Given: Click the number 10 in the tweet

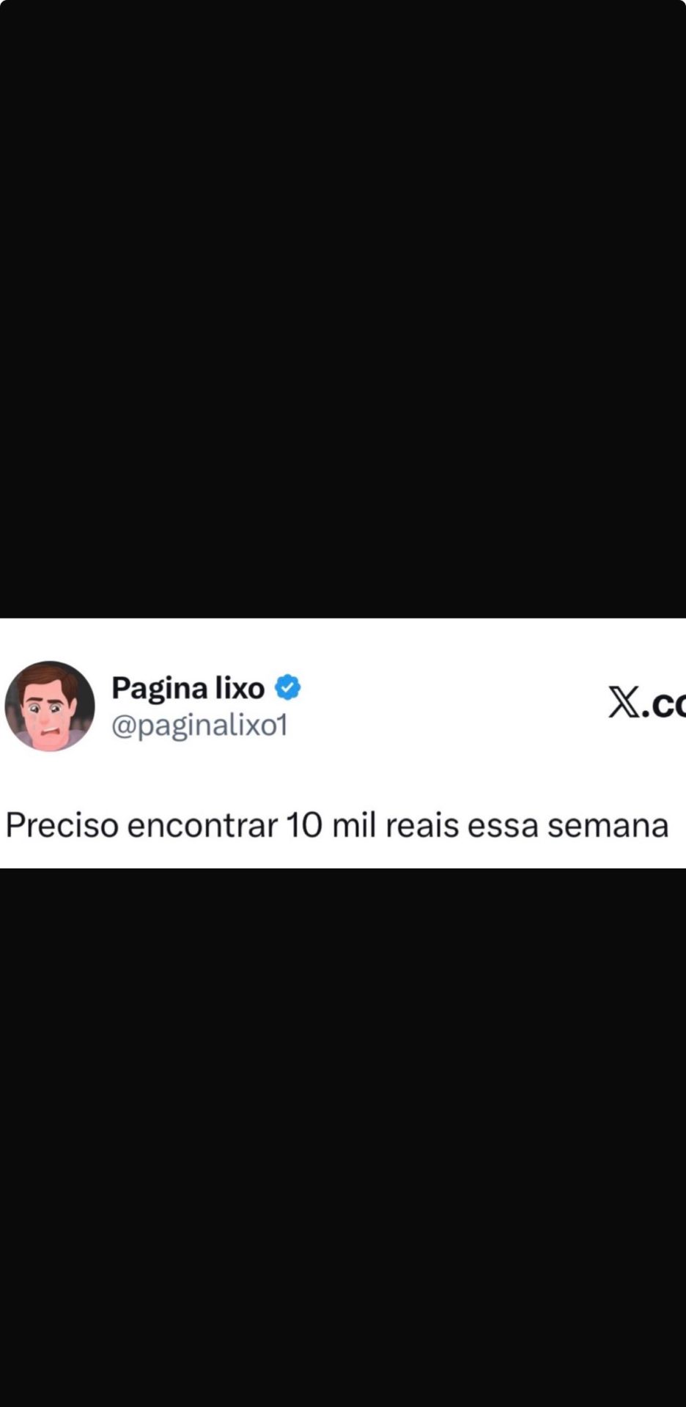Looking at the screenshot, I should (x=304, y=825).
